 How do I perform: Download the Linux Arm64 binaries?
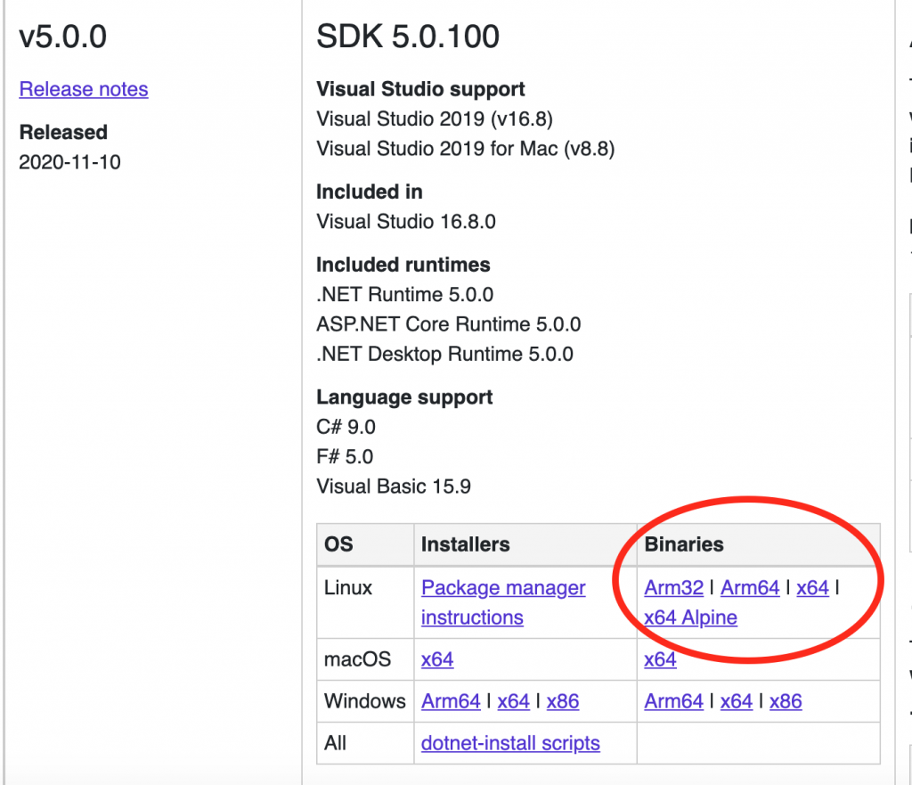[x=750, y=588]
